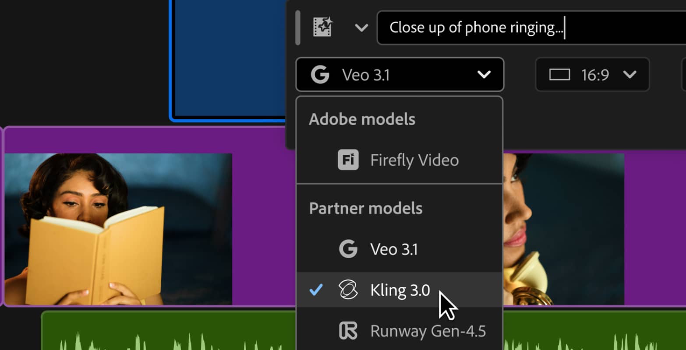Click the prompt field reading 'Close up of phone ringing...'
Screen dimensions: 686x350
[531, 28]
